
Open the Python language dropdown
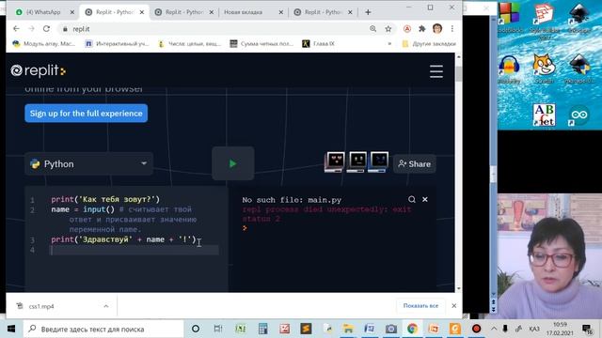[88, 164]
